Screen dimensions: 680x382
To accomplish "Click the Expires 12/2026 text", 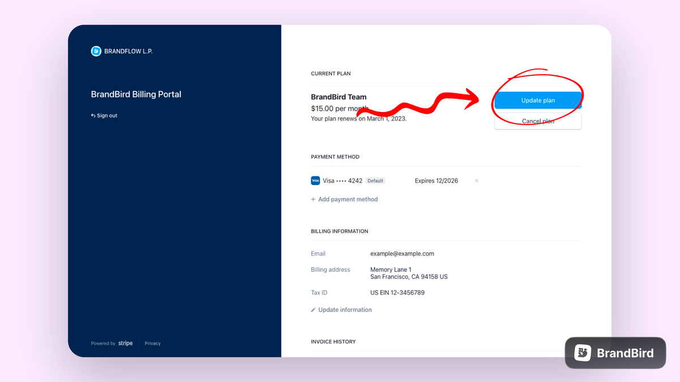I will coord(436,181).
